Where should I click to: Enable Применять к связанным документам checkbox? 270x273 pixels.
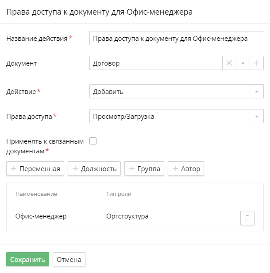[93, 141]
